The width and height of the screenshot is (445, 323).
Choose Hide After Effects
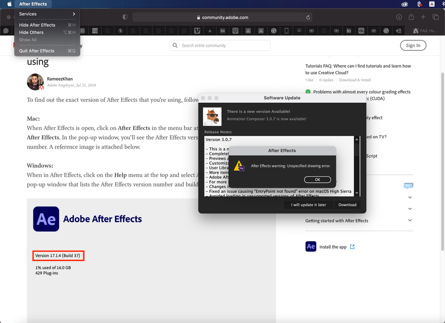pyautogui.click(x=47, y=25)
